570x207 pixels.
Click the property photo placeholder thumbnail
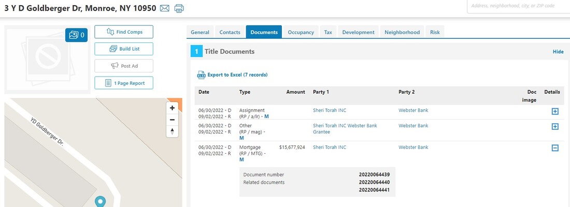48,60
